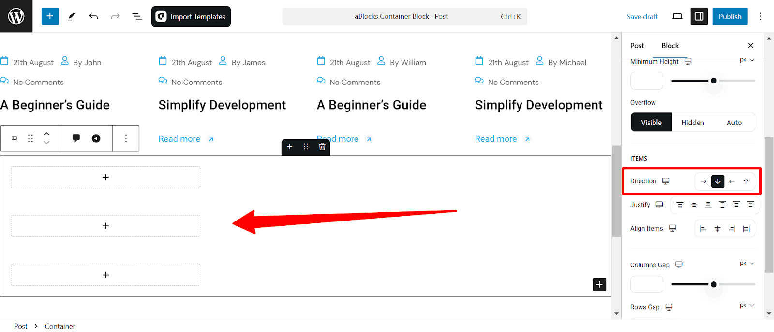Viewport: 774px width, 332px height.
Task: Open the WordPress logo menu
Action: click(16, 16)
